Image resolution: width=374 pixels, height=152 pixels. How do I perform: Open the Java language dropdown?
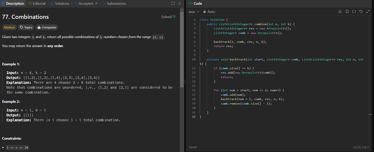[x=194, y=11]
